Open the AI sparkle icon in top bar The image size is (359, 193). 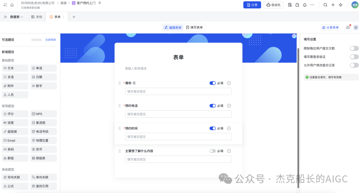(x=340, y=5)
